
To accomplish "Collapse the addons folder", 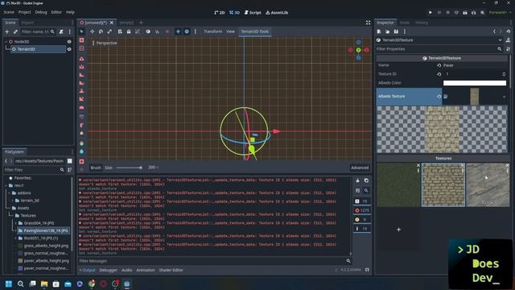I will click(10, 193).
